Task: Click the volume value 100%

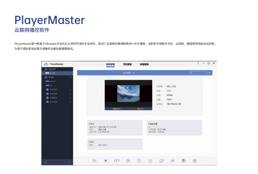Action: (x=169, y=100)
